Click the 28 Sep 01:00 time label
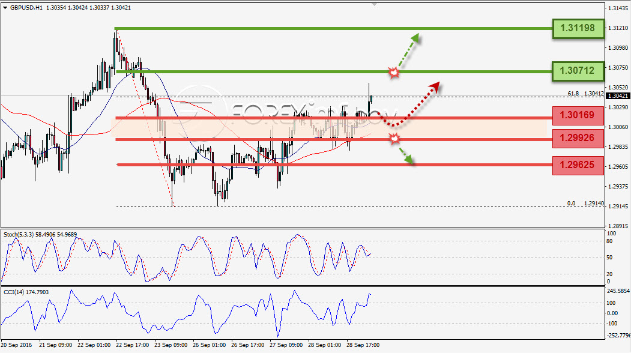The image size is (631, 353). point(324,345)
